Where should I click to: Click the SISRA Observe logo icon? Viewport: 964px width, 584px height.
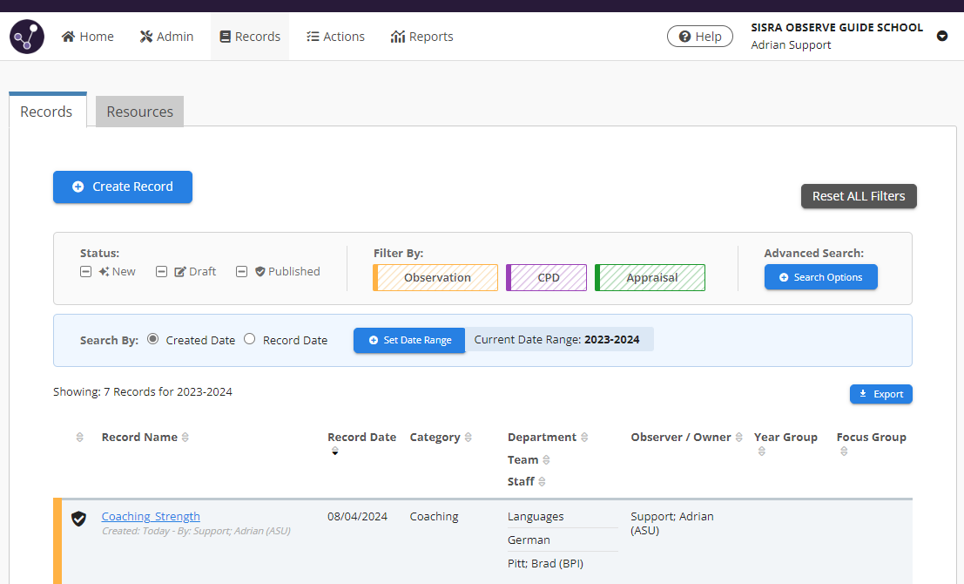point(27,37)
